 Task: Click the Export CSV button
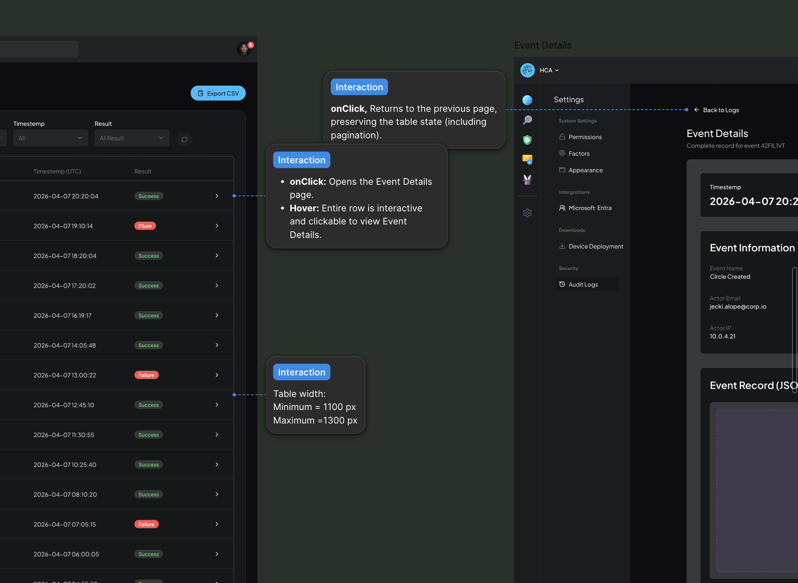coord(218,93)
